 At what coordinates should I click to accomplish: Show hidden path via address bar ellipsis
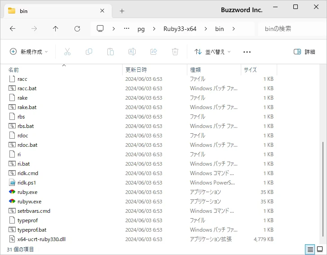click(127, 28)
